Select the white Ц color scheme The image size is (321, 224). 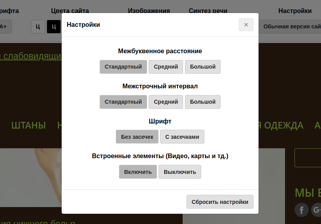tap(38, 27)
